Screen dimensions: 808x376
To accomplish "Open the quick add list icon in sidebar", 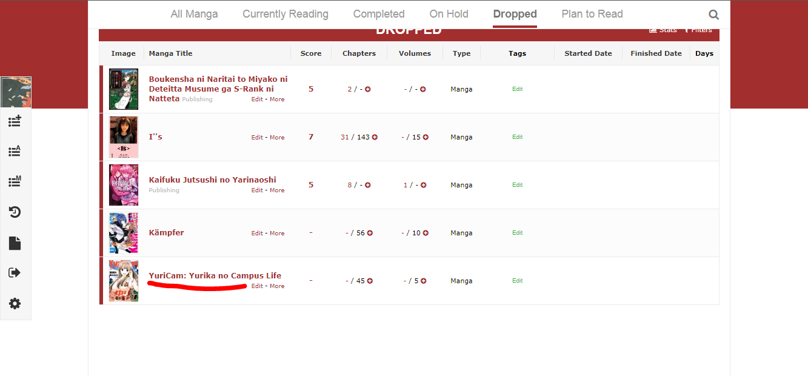I will [x=15, y=121].
